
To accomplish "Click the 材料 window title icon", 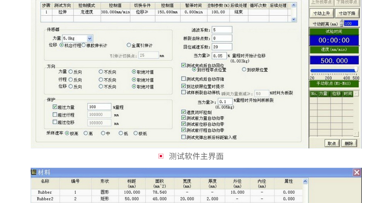I will click(34, 172).
